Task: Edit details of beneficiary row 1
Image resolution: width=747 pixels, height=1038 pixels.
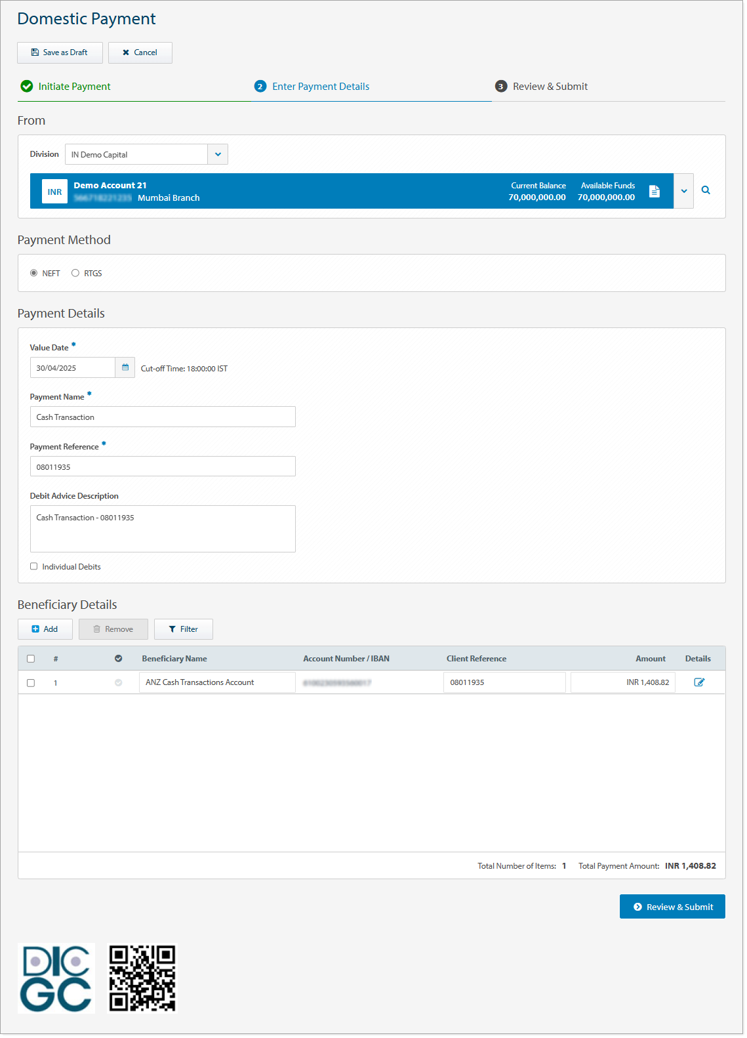Action: (699, 682)
